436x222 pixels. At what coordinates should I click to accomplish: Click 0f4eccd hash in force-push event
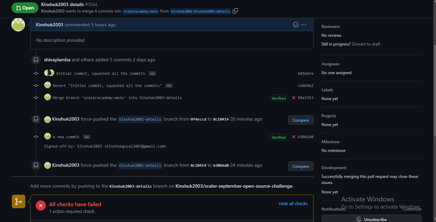(198, 119)
